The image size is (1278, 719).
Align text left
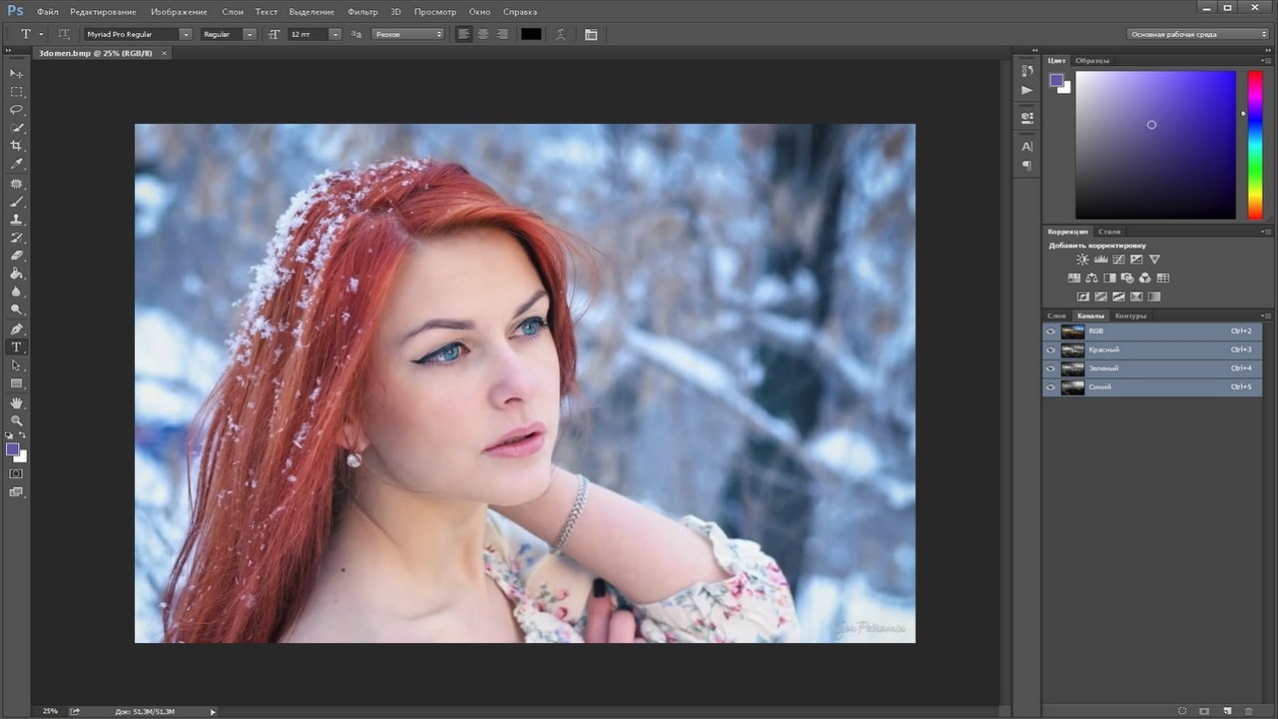point(464,34)
